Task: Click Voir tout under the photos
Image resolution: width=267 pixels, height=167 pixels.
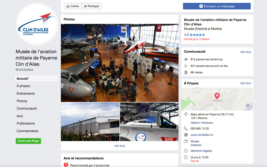Action: coord(119,146)
